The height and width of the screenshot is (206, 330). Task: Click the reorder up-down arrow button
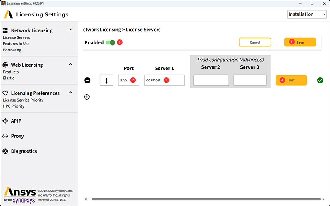(x=106, y=80)
